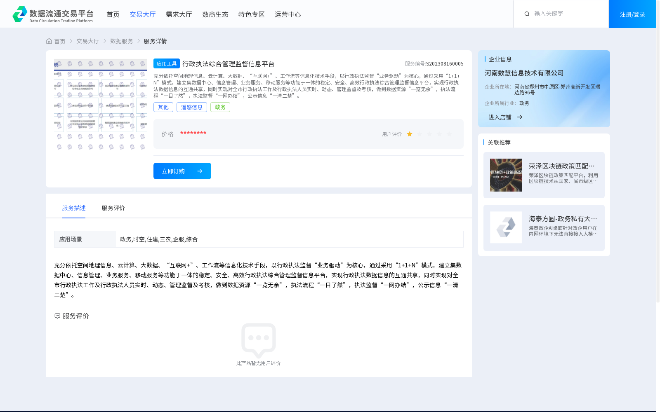Click the 关联推荐 section heading

point(499,143)
